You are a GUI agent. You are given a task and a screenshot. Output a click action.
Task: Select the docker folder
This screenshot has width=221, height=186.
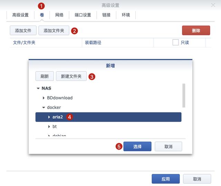[x=54, y=108]
